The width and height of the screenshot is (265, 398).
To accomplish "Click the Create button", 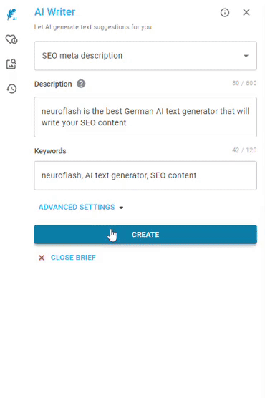I will click(x=145, y=235).
